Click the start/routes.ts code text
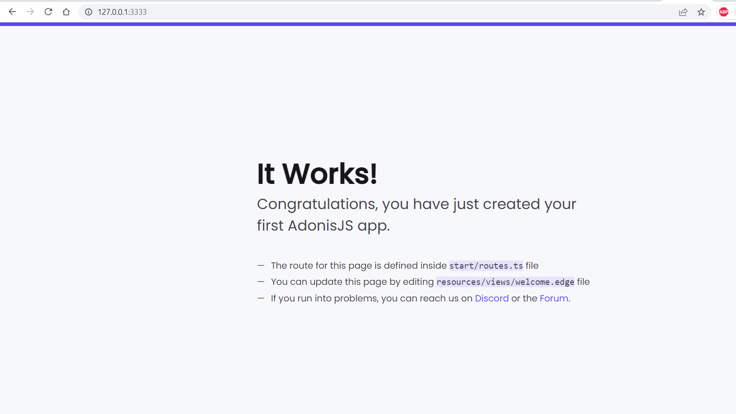The width and height of the screenshot is (736, 414). (486, 266)
